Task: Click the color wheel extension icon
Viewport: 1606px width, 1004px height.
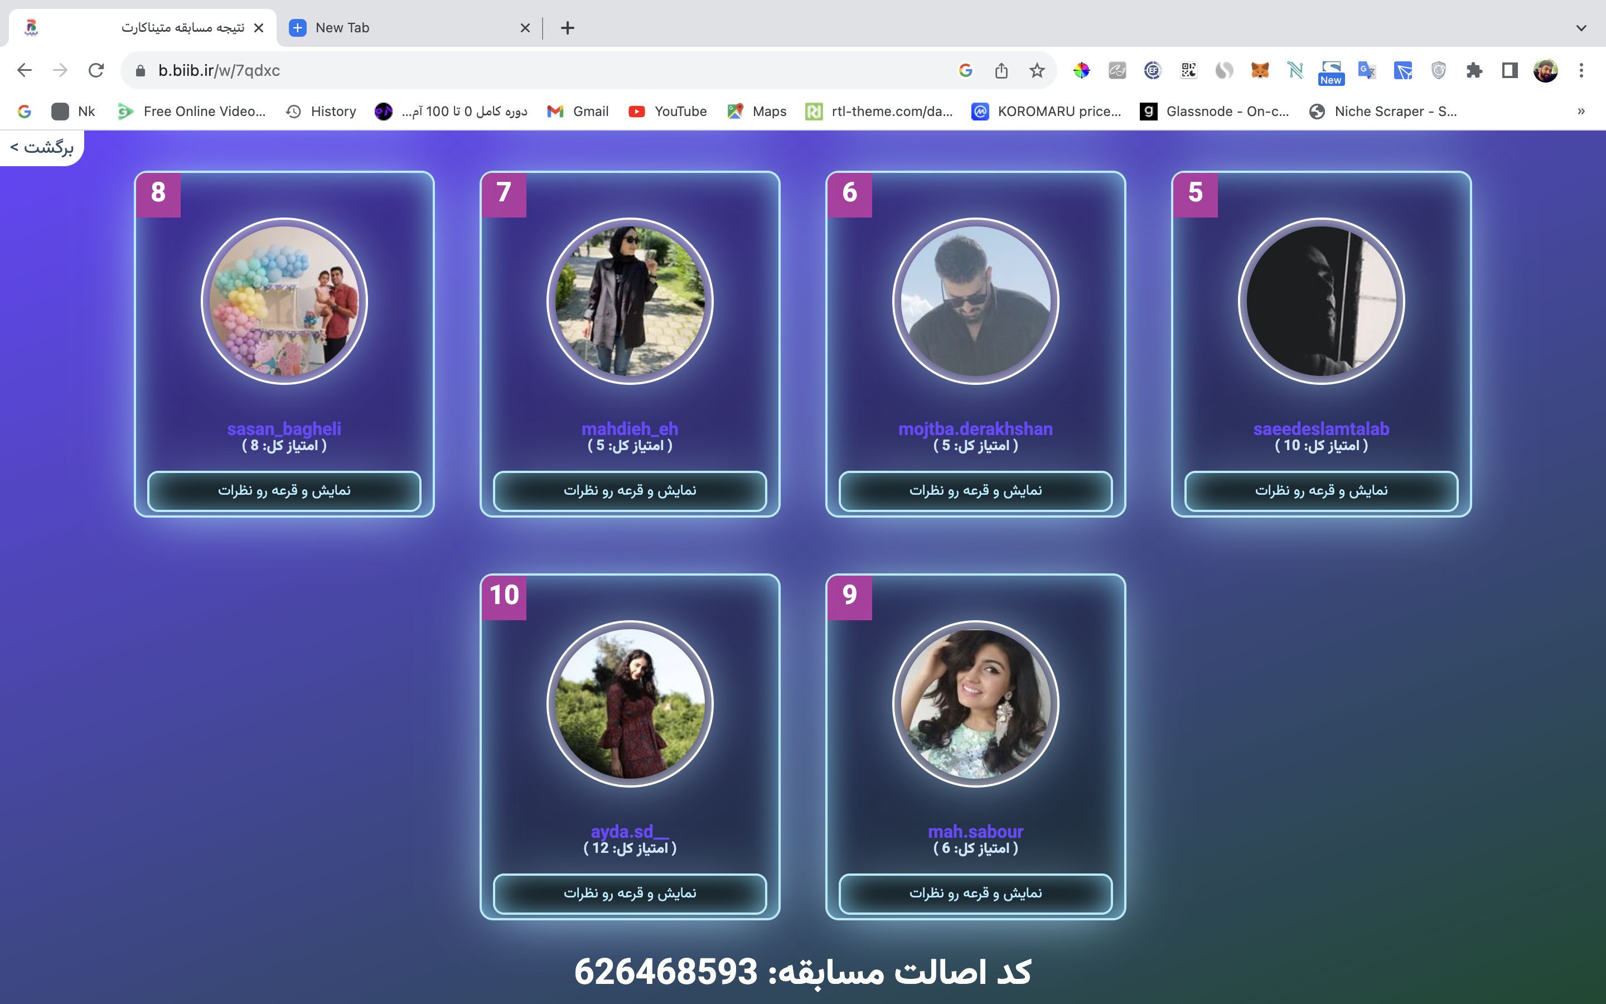Action: coord(1082,70)
